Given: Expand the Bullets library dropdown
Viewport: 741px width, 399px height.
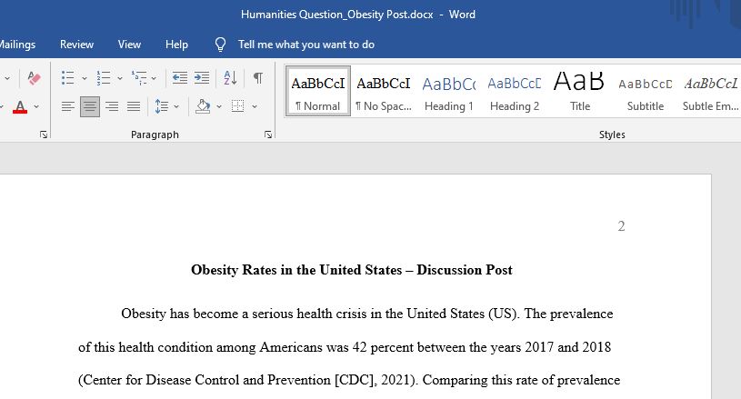Looking at the screenshot, I should 85,78.
